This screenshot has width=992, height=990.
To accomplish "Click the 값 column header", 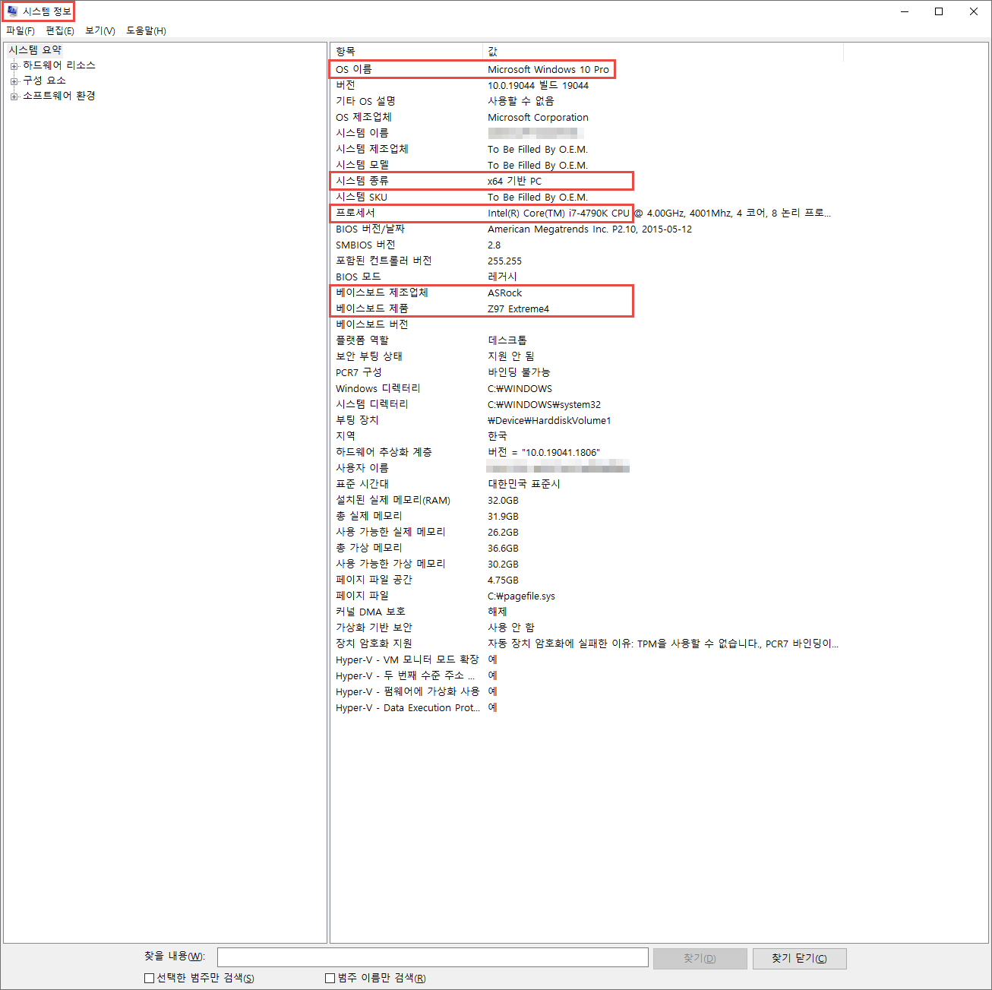I will [663, 52].
